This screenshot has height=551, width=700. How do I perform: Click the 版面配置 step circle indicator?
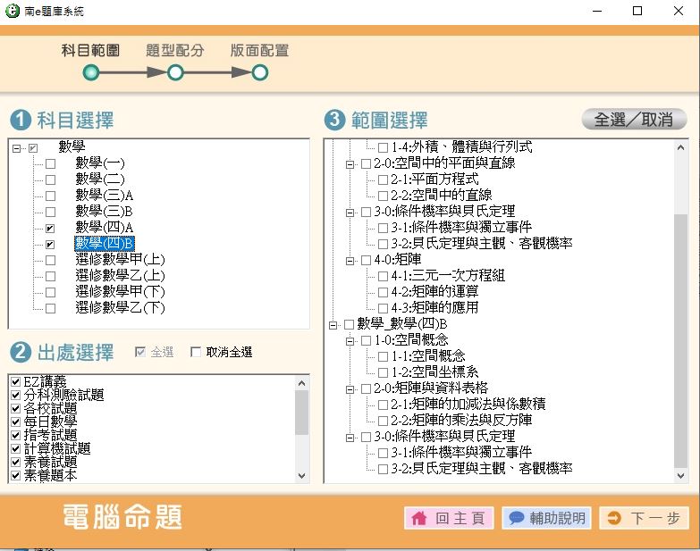click(259, 72)
